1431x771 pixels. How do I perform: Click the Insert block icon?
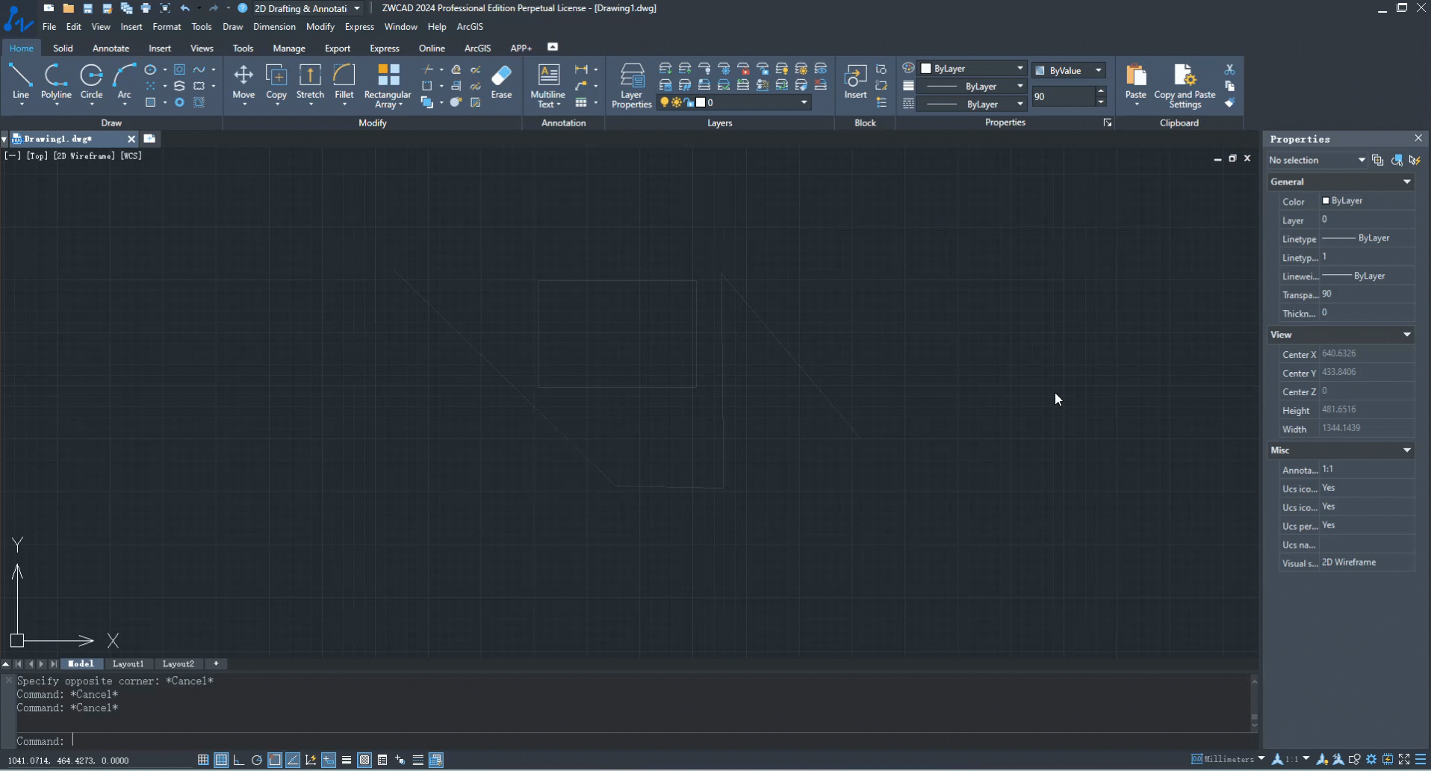coord(855,81)
